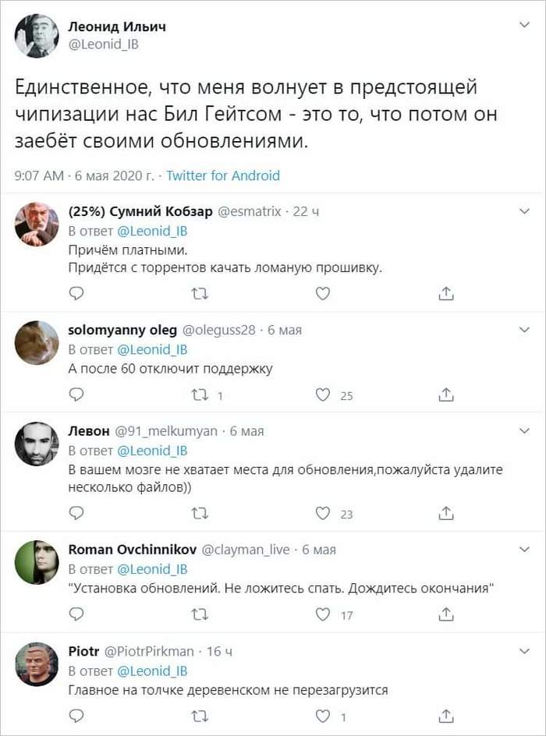Click the reply bubble under solomyanny oleg's comment

pyautogui.click(x=76, y=395)
